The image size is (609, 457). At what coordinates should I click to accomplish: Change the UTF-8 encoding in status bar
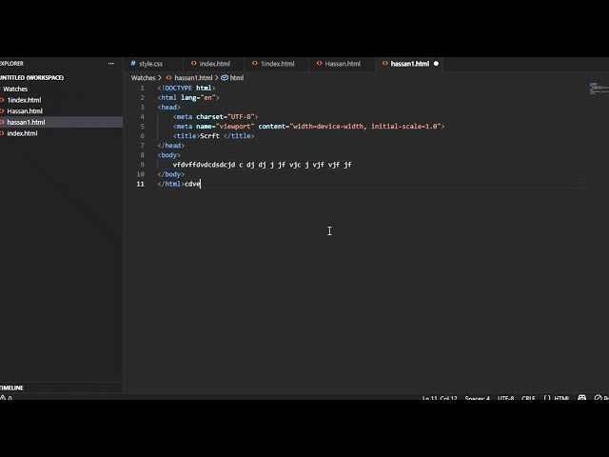[x=504, y=398]
